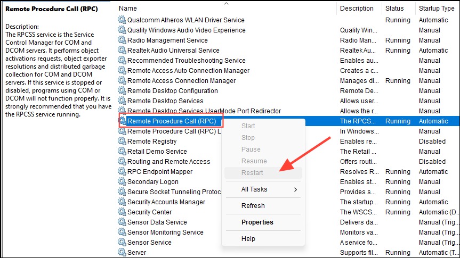Image resolution: width=460 pixels, height=258 pixels.
Task: Select the gear icon for RPC Endpoint Mapper
Action: click(122, 171)
